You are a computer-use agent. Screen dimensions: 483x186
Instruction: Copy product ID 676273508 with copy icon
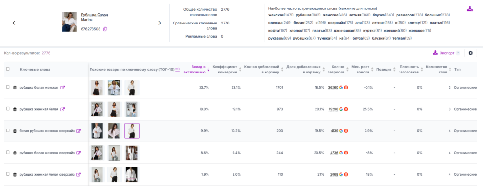click(x=105, y=29)
